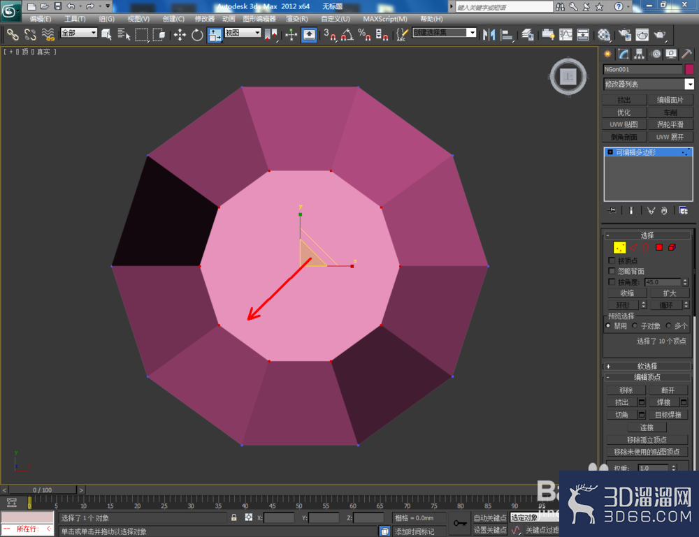Select the 子对象 preview radio button

click(x=635, y=325)
